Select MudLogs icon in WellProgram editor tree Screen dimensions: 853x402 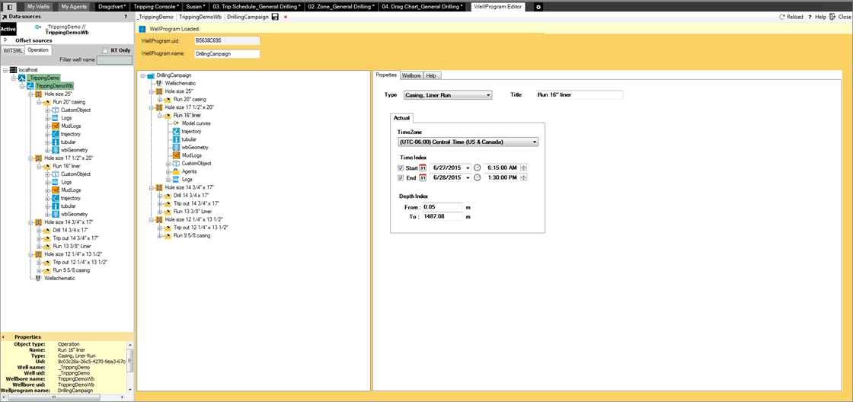coord(177,155)
